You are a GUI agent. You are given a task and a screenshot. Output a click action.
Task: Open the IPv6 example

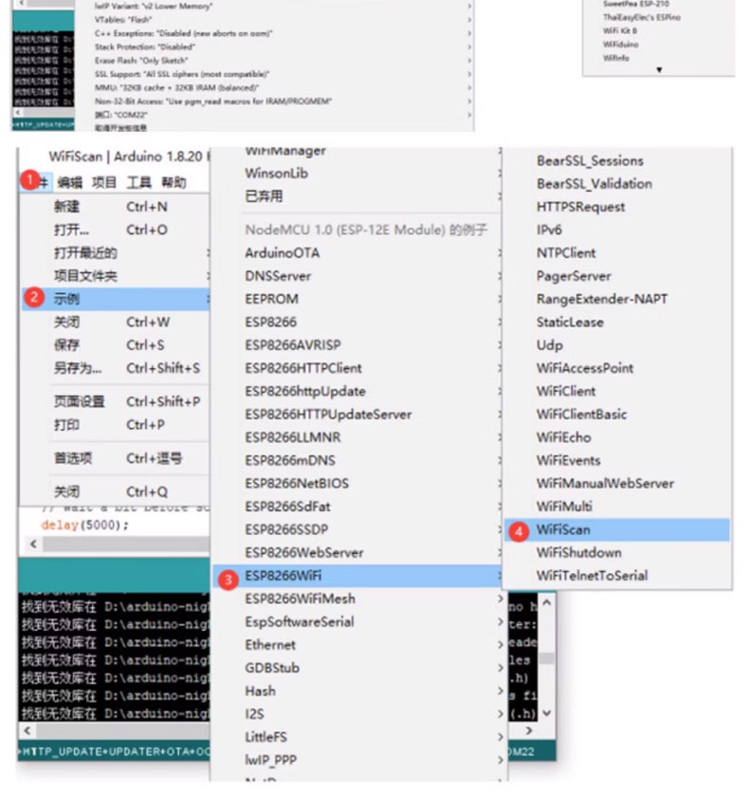(617, 230)
